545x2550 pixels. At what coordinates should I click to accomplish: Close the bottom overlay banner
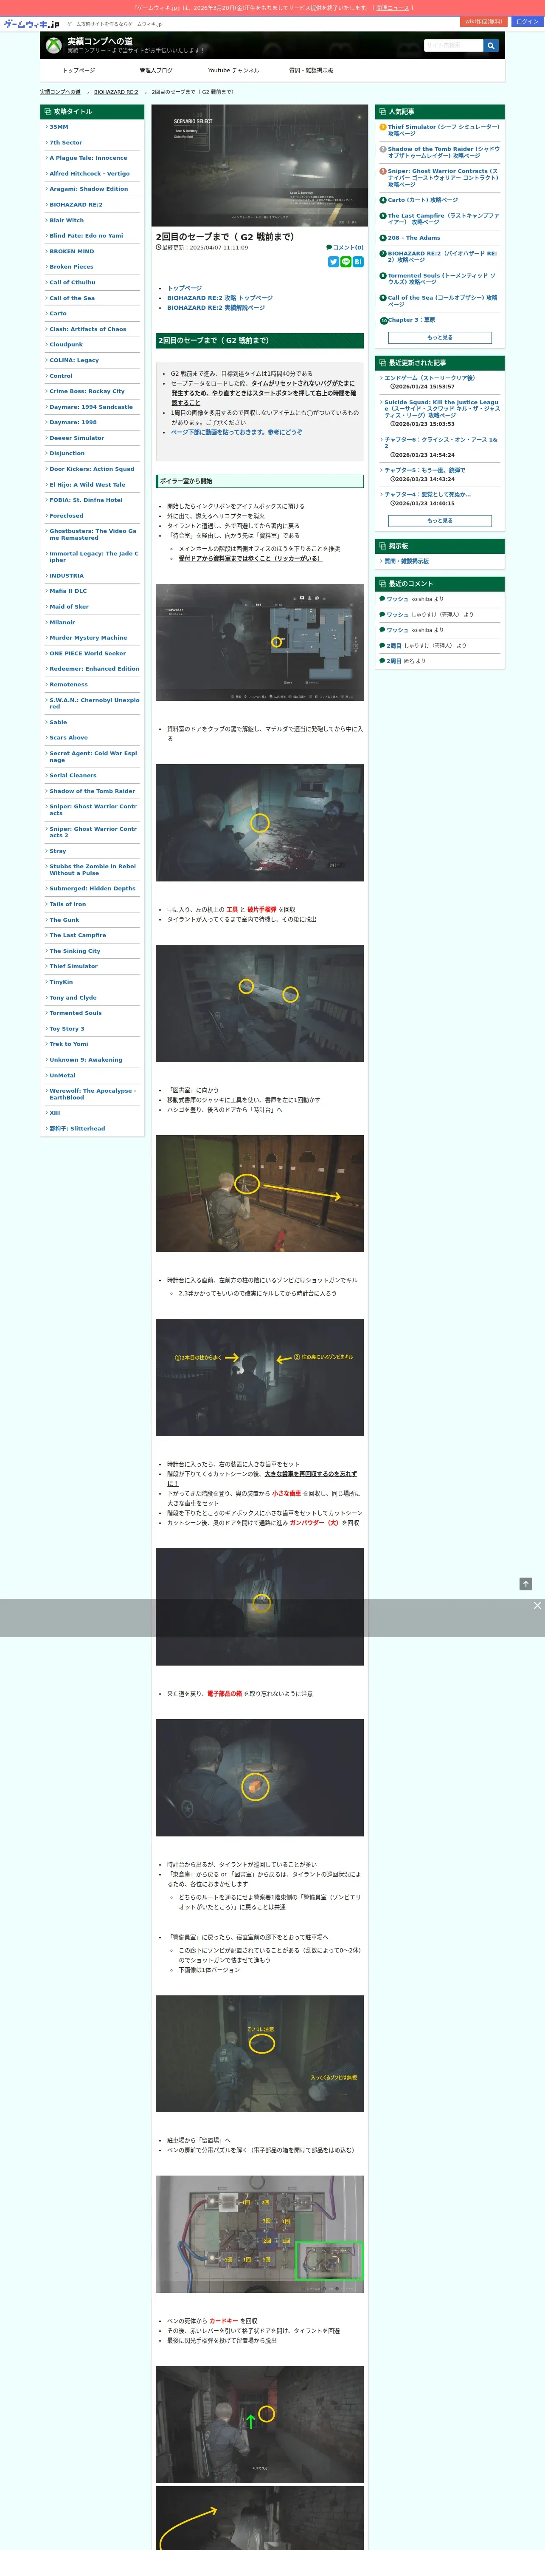[537, 1606]
